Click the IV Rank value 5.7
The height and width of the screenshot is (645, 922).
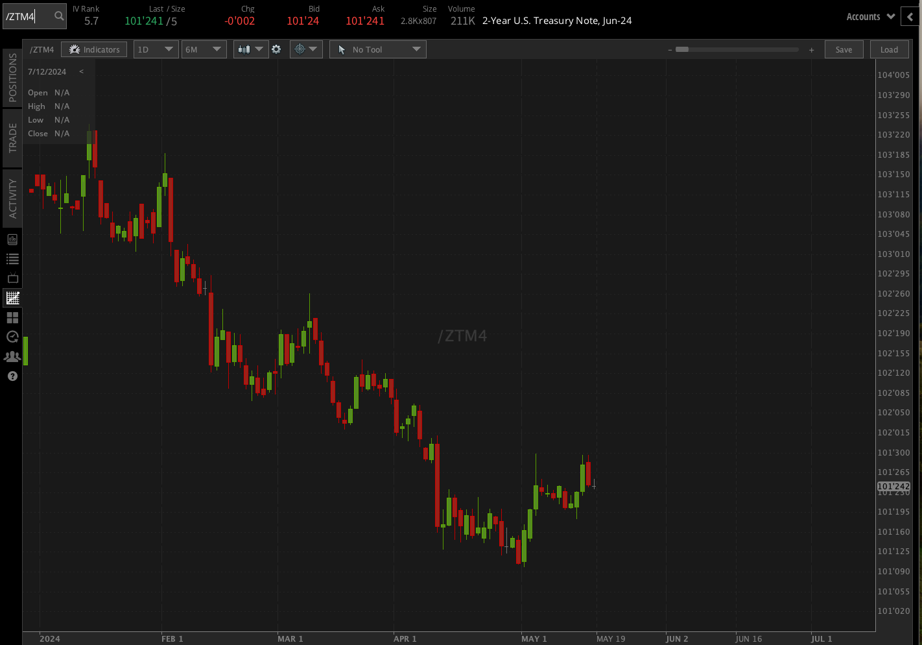tap(91, 21)
